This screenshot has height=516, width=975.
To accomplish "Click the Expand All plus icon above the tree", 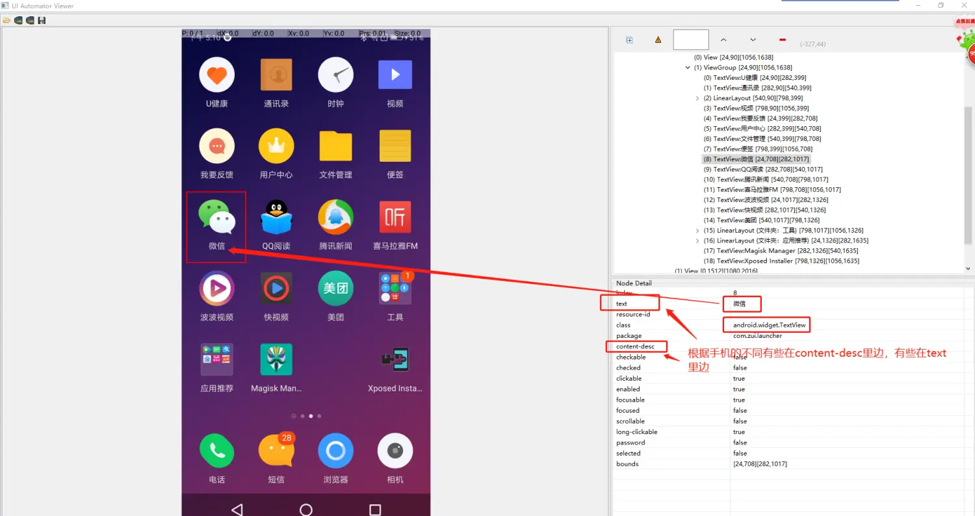I will tap(629, 40).
